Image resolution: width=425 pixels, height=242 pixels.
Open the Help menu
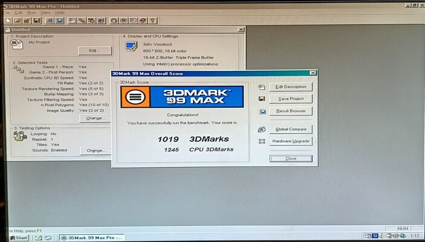tap(60, 12)
